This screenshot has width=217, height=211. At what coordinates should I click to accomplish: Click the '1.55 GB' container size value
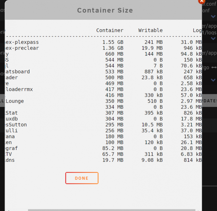coord(113,42)
